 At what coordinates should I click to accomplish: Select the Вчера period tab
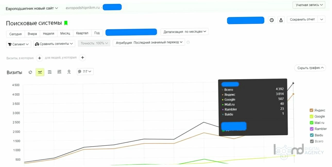click(32, 34)
